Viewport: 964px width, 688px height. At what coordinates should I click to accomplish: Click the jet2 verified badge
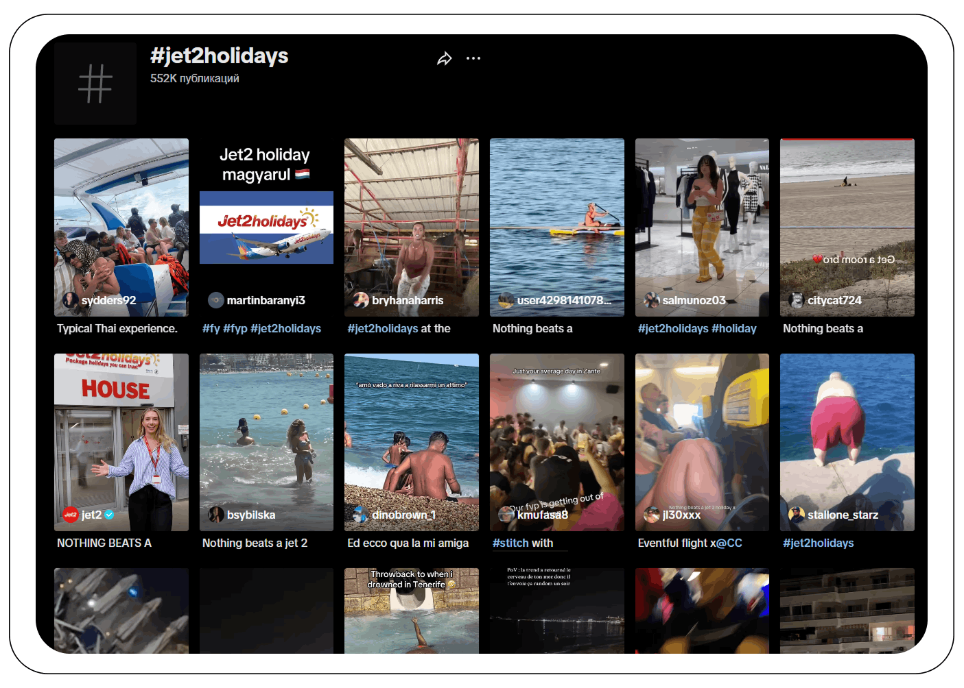[109, 515]
